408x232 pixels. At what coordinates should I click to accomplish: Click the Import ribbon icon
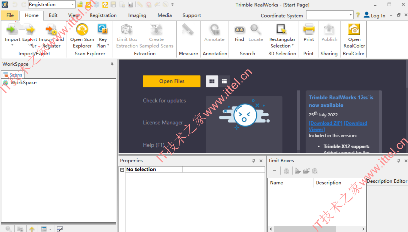click(12, 29)
